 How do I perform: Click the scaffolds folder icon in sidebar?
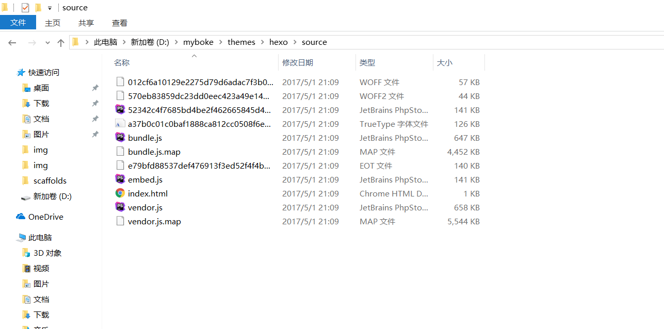click(26, 181)
